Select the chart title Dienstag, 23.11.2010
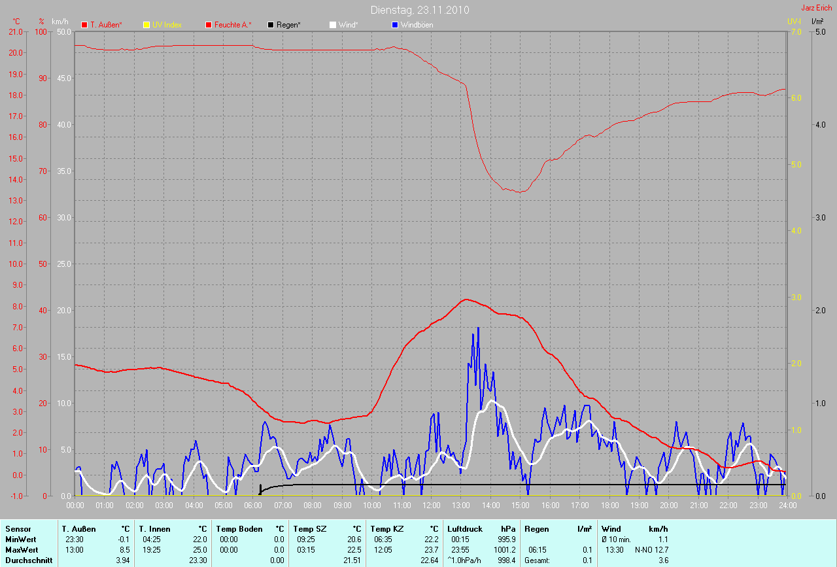This screenshot has width=837, height=567. (419, 10)
